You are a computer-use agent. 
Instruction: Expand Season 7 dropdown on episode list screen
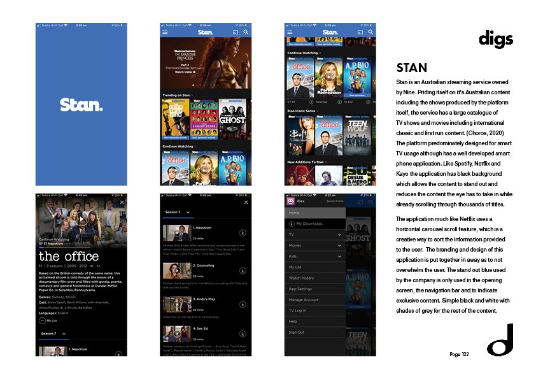point(178,212)
